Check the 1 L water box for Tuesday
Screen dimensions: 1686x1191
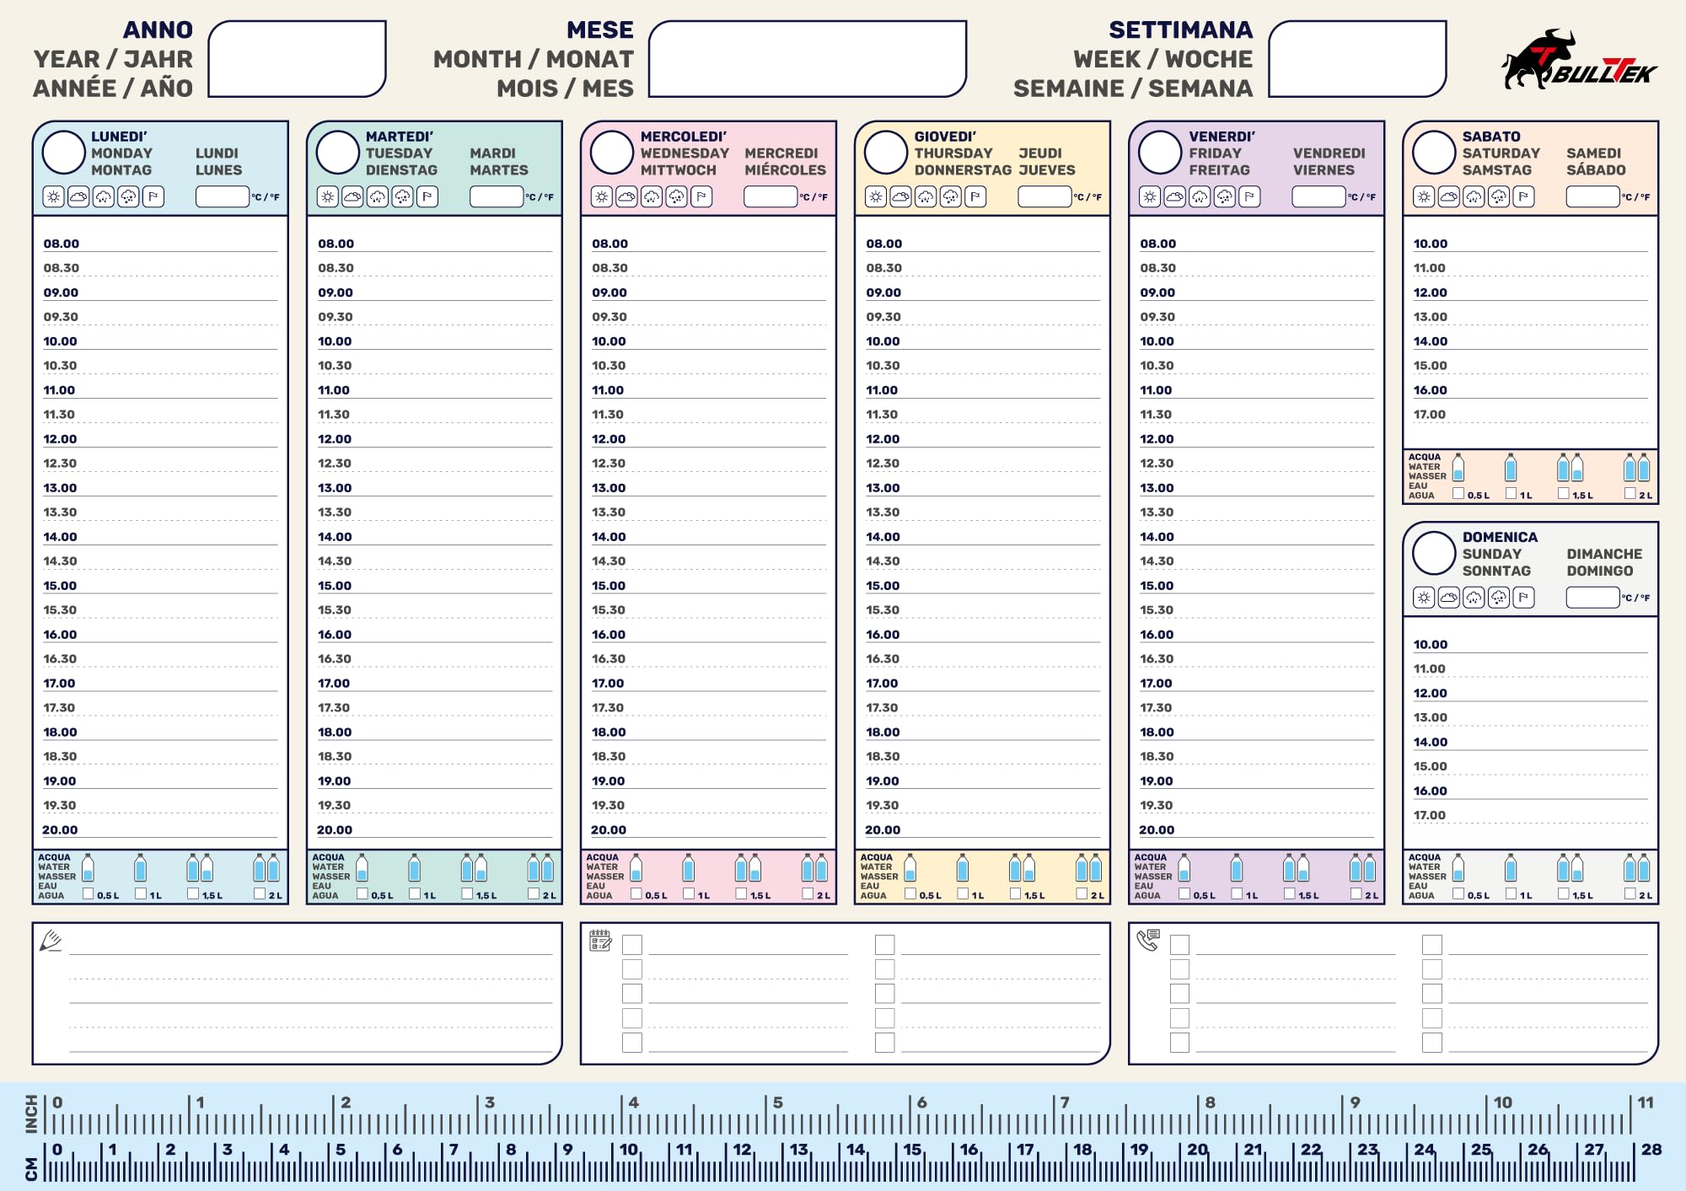pyautogui.click(x=415, y=893)
